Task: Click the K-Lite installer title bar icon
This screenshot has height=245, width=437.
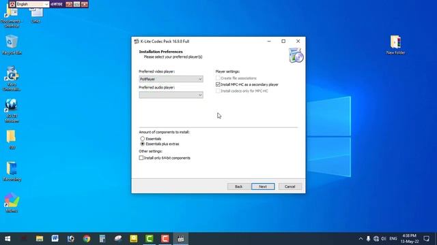Action: [x=137, y=42]
